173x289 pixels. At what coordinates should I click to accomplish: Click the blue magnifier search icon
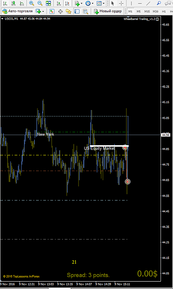(159, 3)
